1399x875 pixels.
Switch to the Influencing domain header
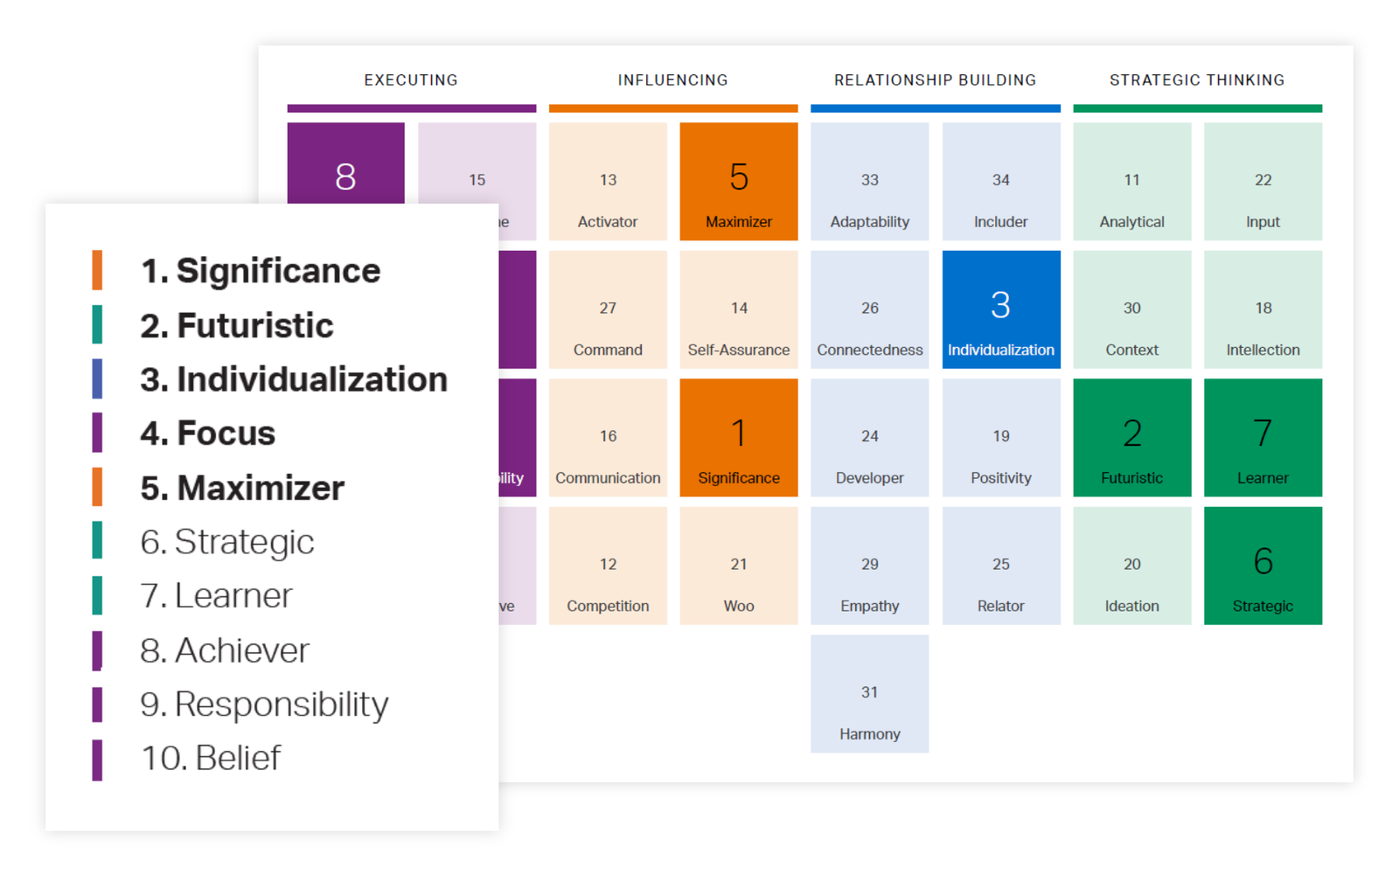pos(672,80)
